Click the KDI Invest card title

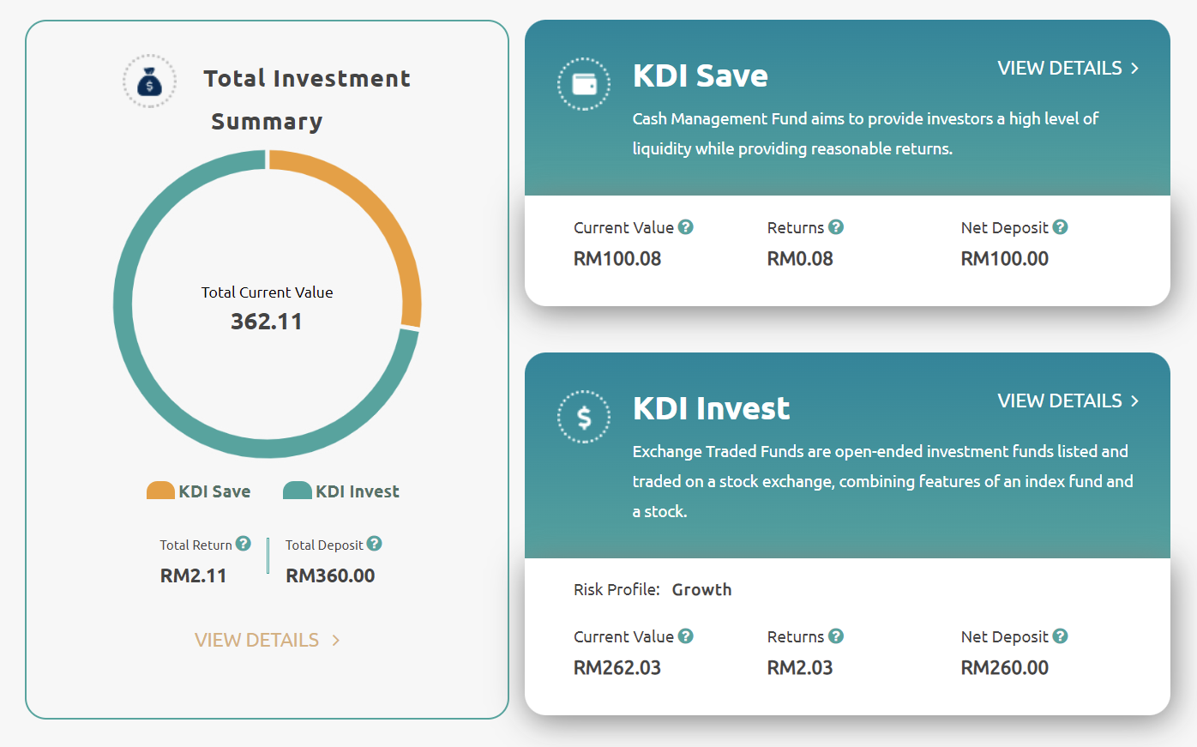pyautogui.click(x=711, y=408)
